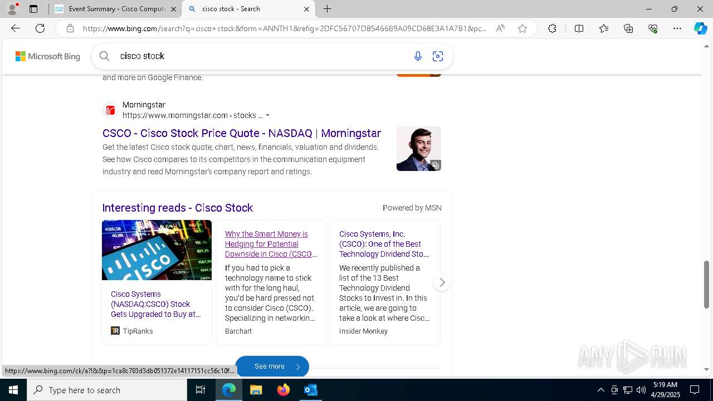The height and width of the screenshot is (401, 713).
Task: Go to Microsoft Bing home logo
Action: (47, 56)
